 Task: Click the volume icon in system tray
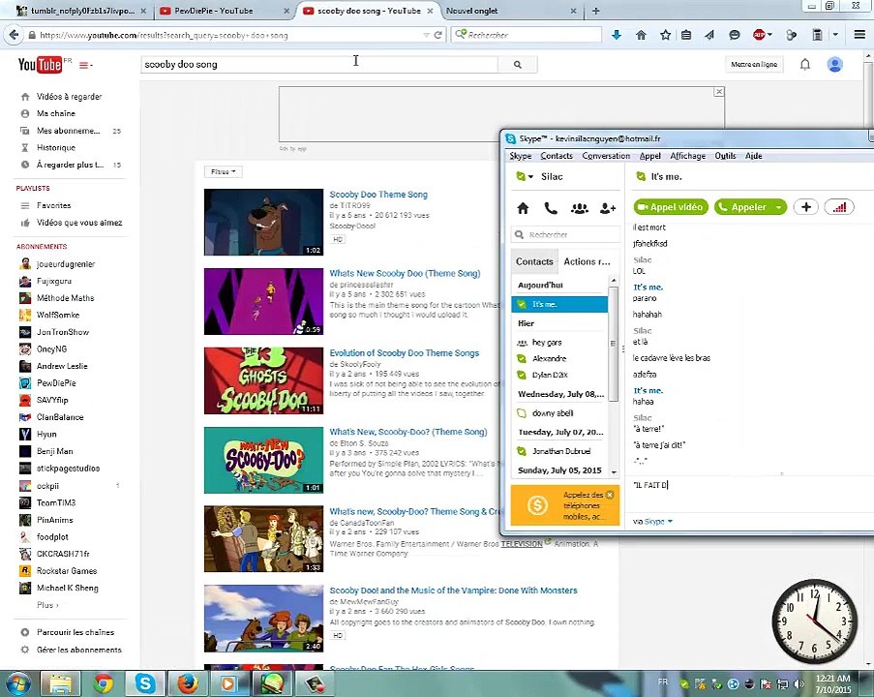tap(799, 683)
